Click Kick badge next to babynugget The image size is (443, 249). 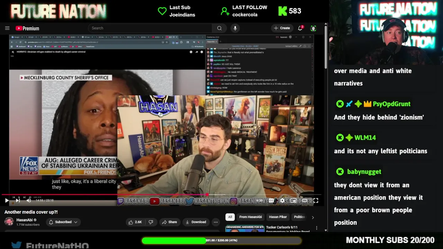click(340, 172)
